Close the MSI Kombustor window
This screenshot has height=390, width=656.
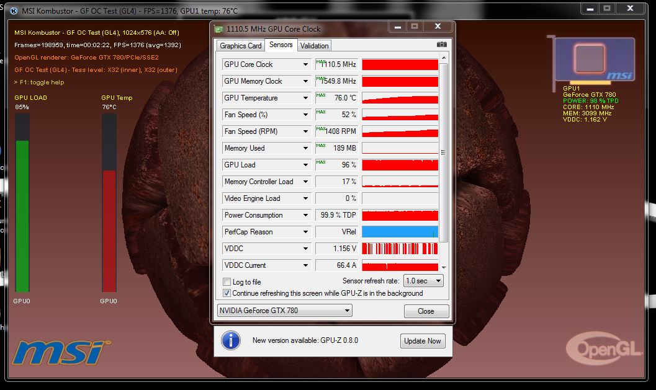point(630,8)
